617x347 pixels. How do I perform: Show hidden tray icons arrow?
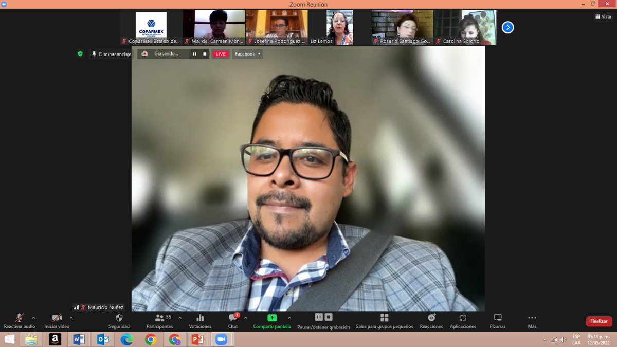tap(545, 340)
